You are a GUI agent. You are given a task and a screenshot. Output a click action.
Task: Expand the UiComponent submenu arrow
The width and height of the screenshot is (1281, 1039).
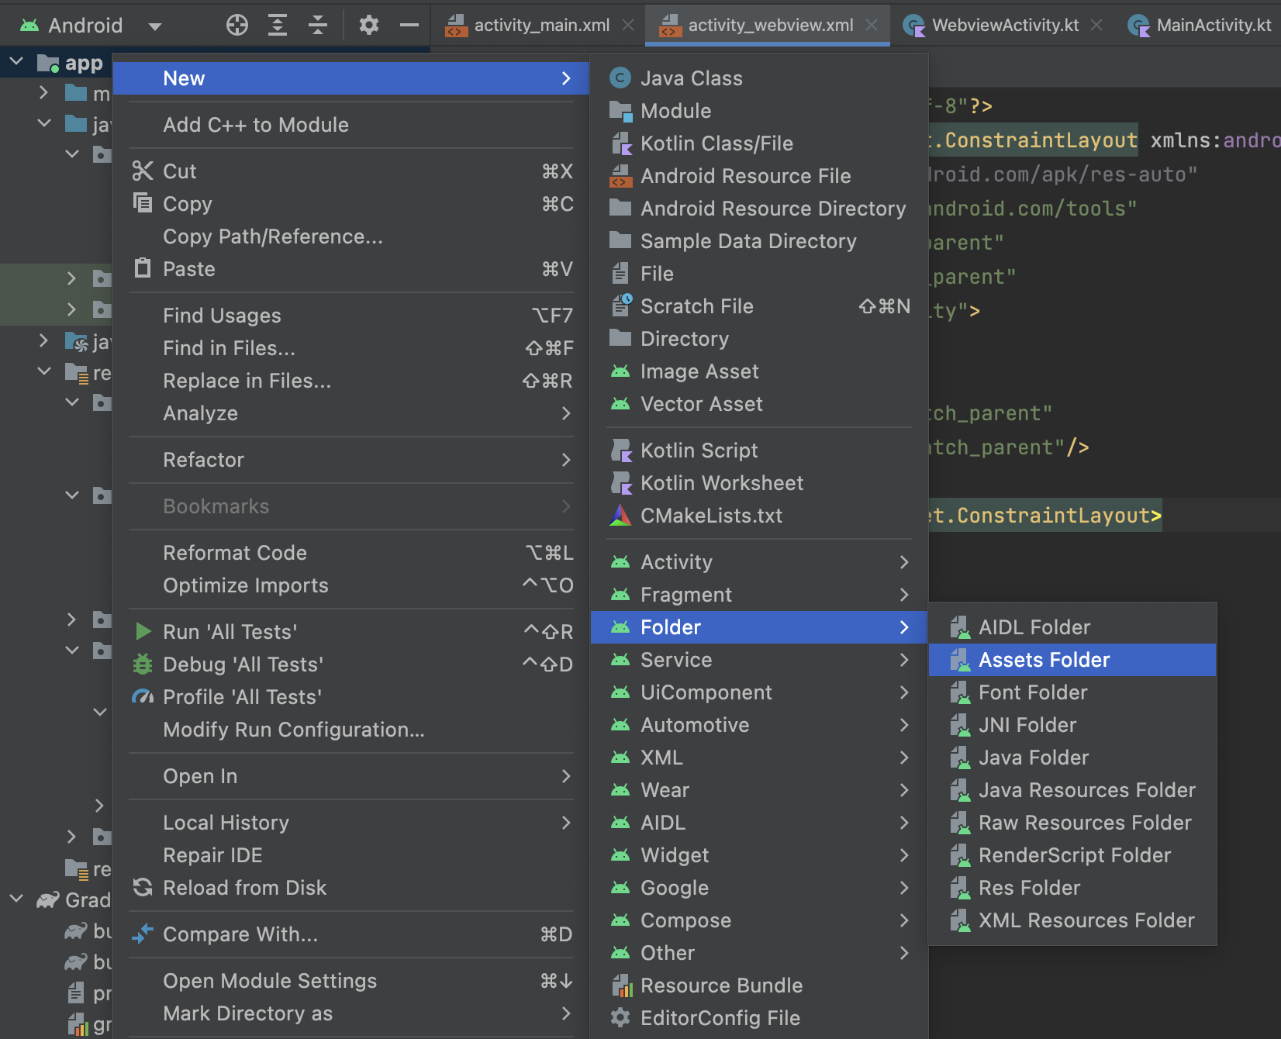click(904, 692)
